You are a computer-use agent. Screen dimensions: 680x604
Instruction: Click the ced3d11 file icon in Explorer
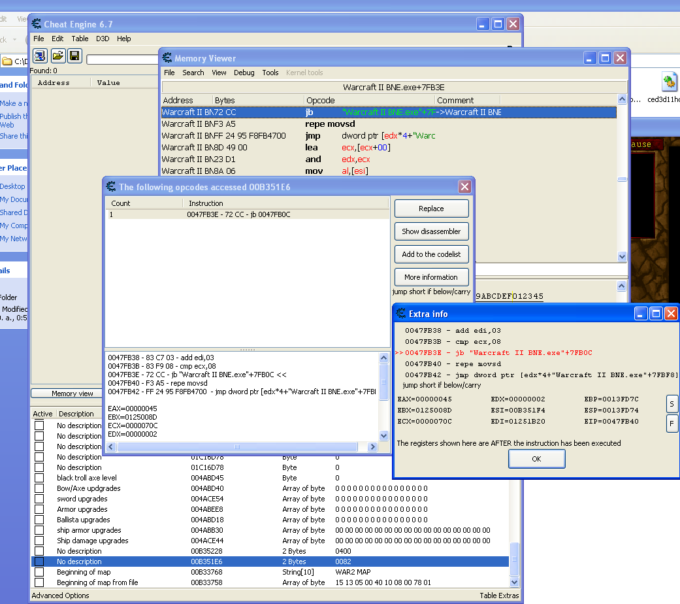click(x=670, y=82)
